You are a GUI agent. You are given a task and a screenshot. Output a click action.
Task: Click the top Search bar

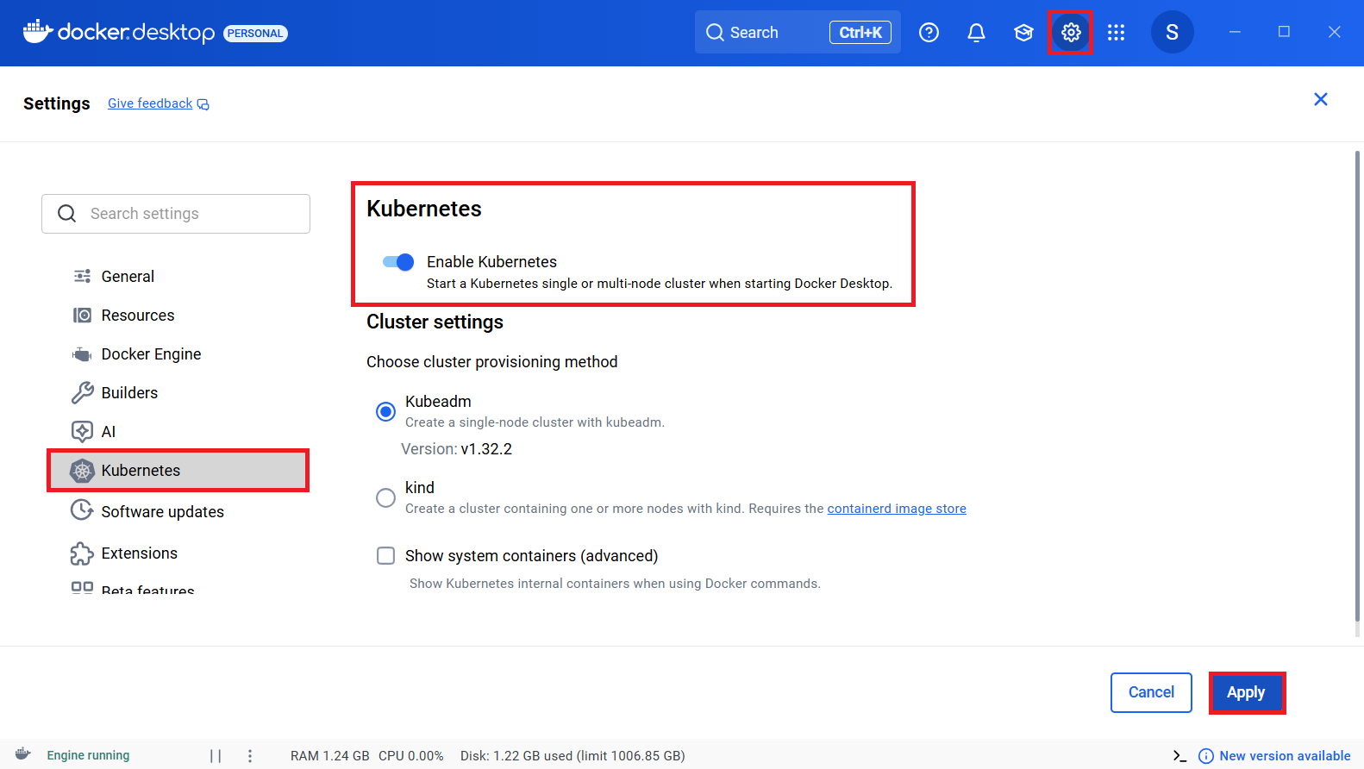point(798,33)
